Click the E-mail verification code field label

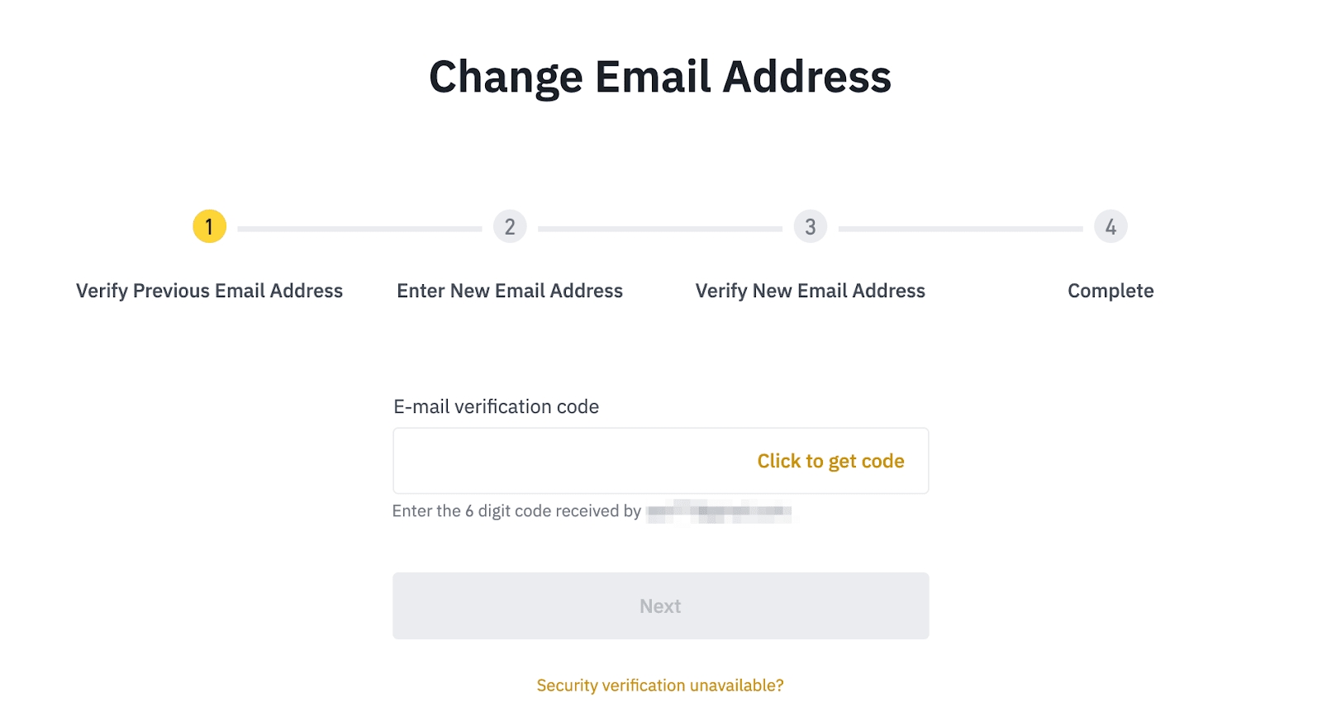coord(497,406)
